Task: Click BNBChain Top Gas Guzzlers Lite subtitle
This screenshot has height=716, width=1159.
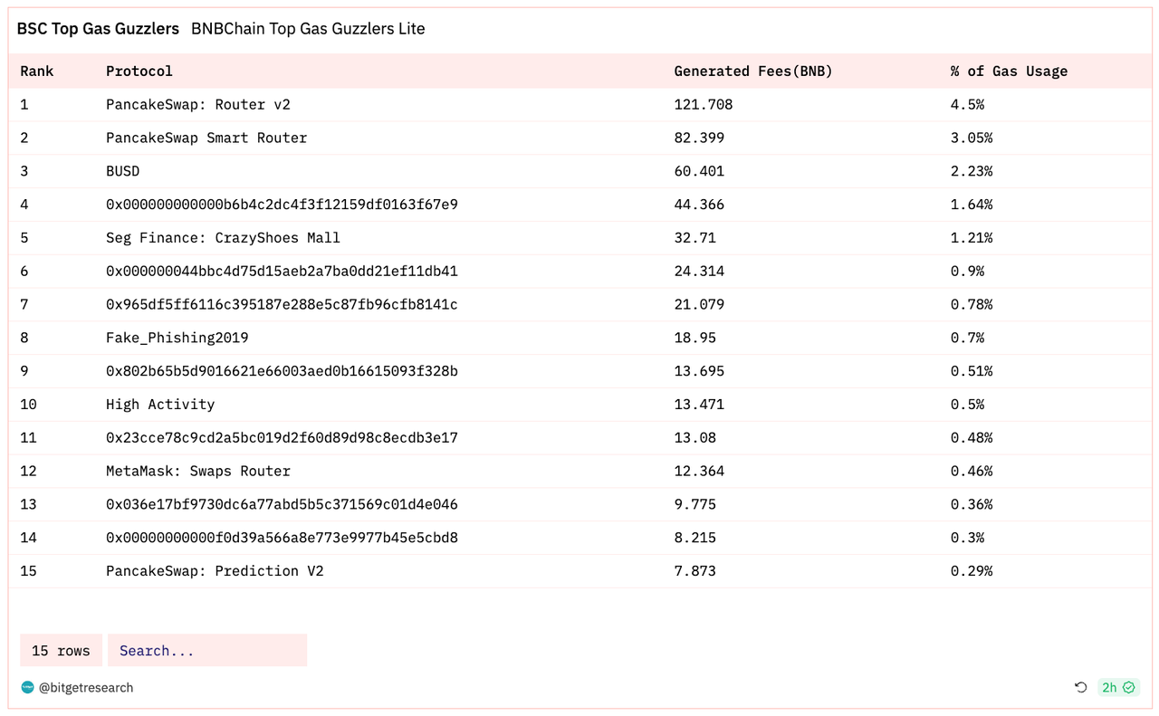Action: coord(308,29)
